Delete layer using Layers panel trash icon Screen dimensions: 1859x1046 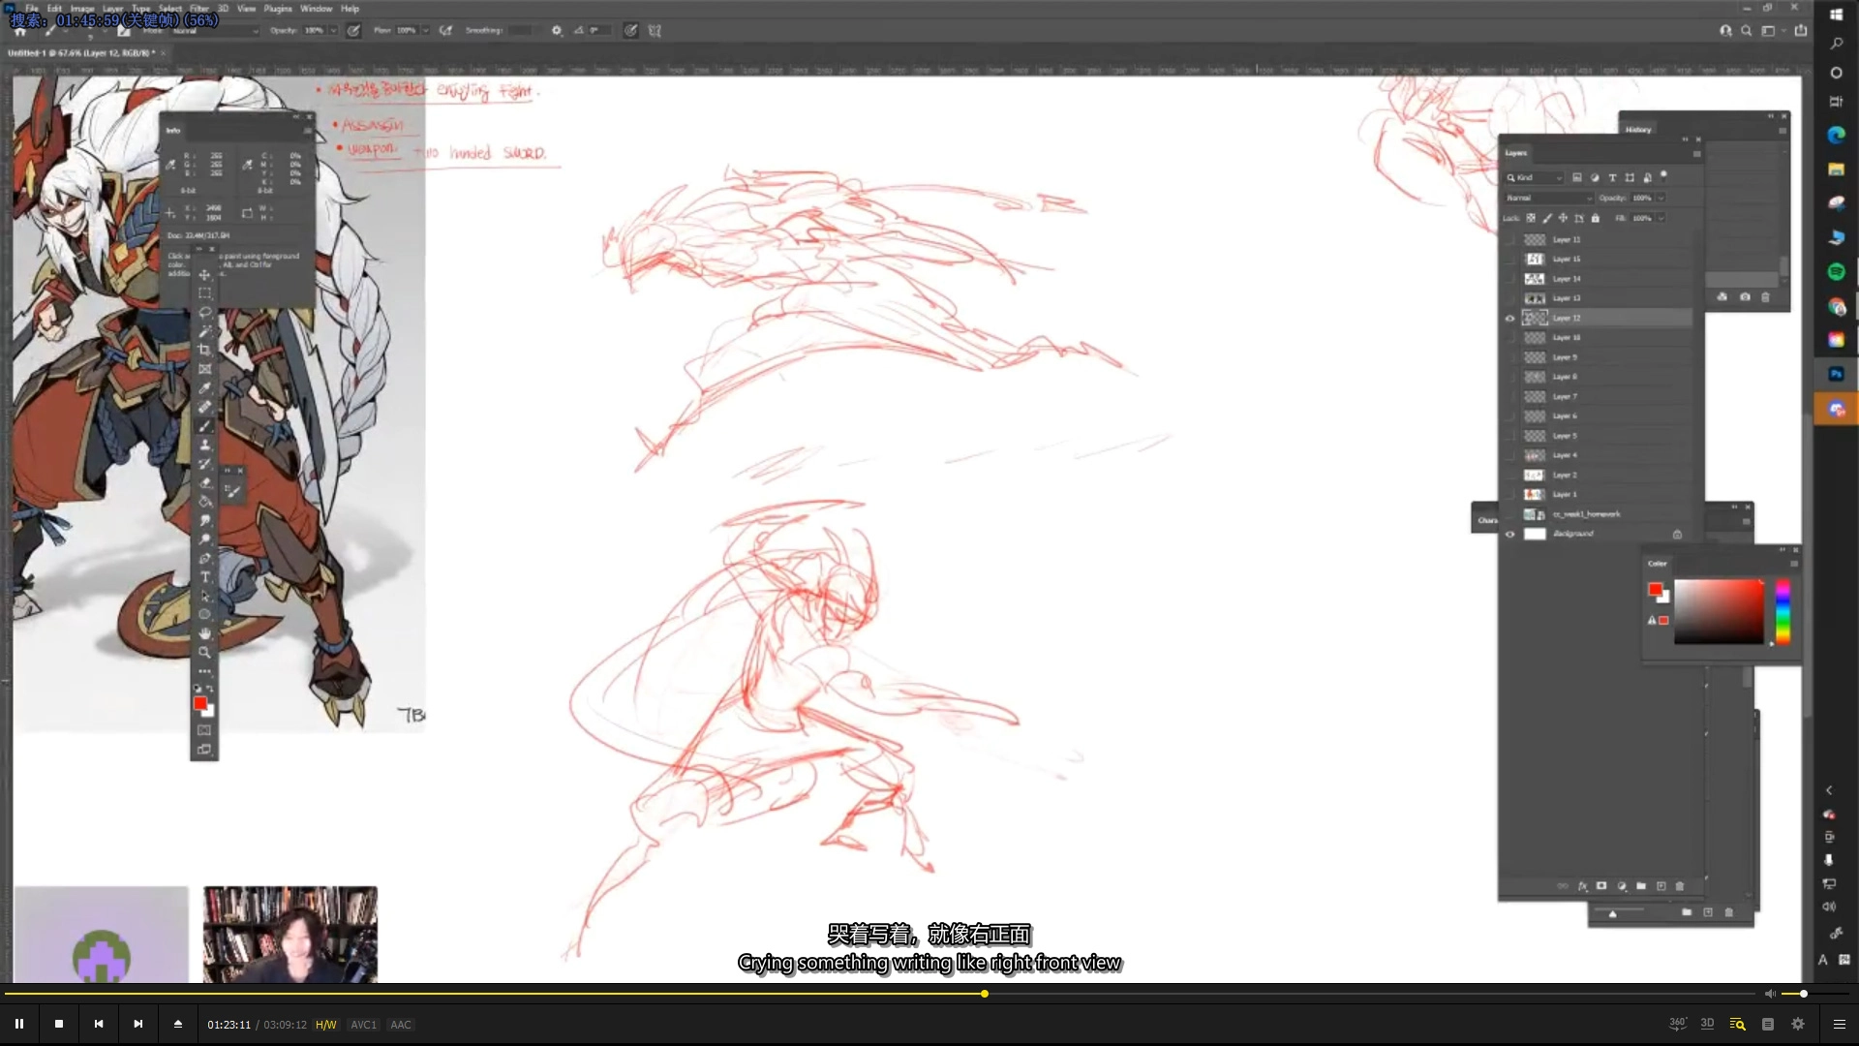[x=1680, y=886]
